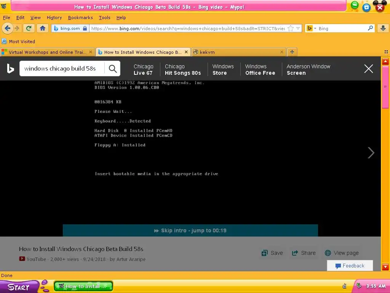Screen dimensions: 390x293
Task: Open the Start menu on taskbar
Action: (19, 287)
